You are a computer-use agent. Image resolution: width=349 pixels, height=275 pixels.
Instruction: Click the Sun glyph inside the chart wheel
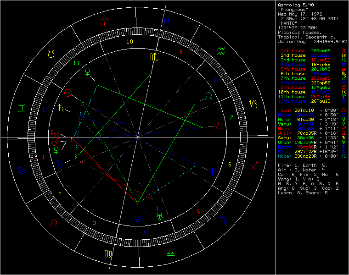(68, 93)
